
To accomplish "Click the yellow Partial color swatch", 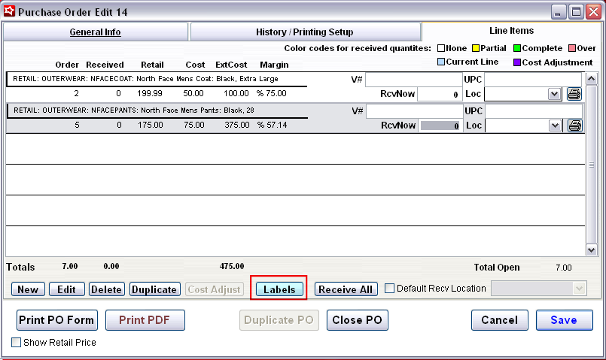I will (476, 48).
